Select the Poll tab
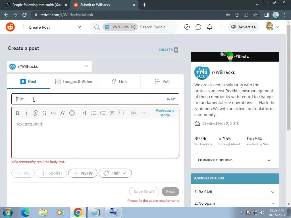Screen dimensions: 291x218 162,81
